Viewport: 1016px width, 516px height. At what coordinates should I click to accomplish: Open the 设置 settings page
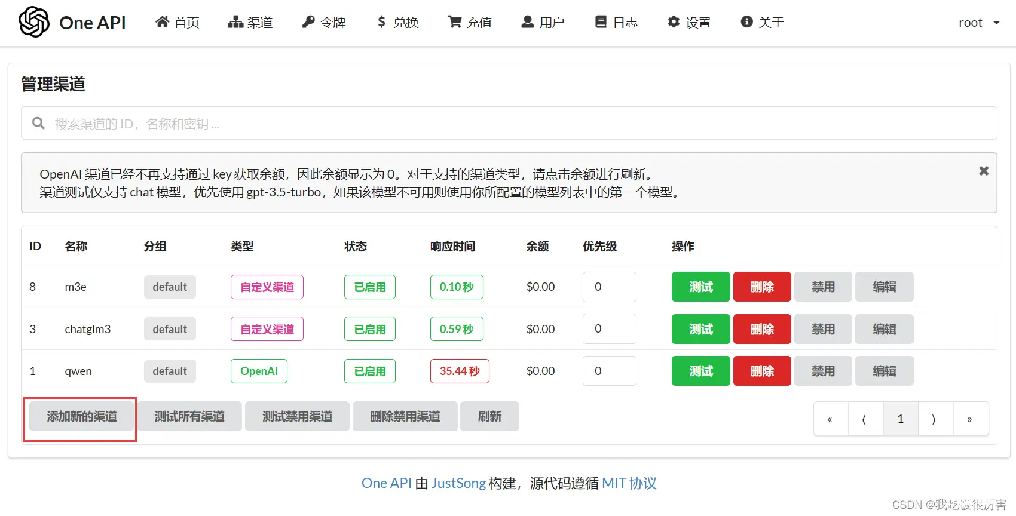689,22
